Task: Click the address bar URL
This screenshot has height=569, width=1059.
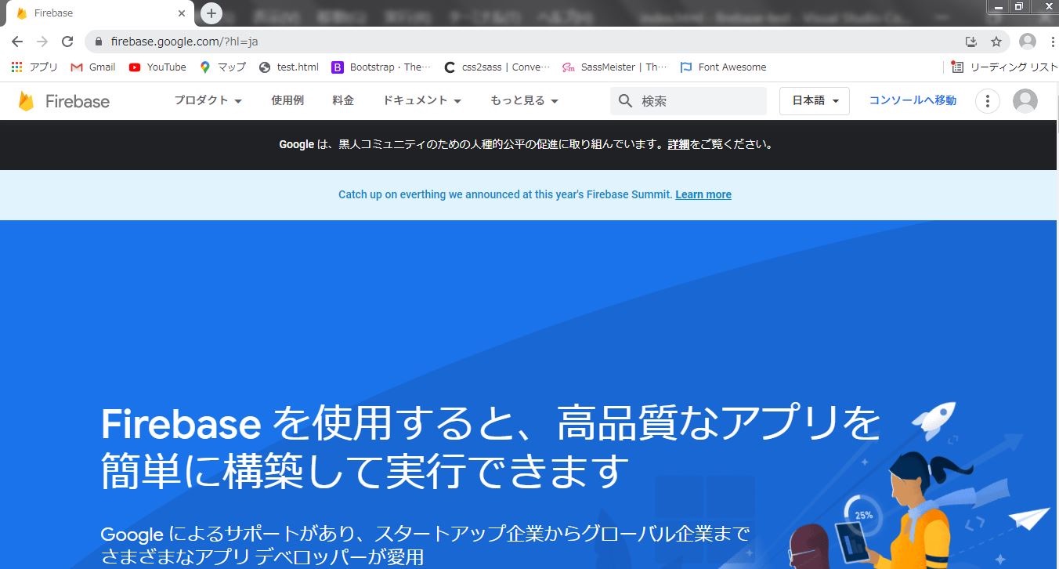Action: [x=185, y=42]
